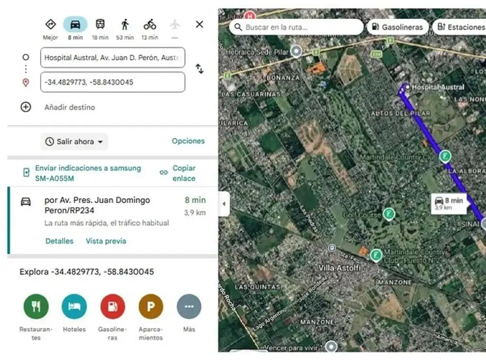This screenshot has height=364, width=486.
Task: Click the Hospital Austral origin field
Action: pos(112,58)
